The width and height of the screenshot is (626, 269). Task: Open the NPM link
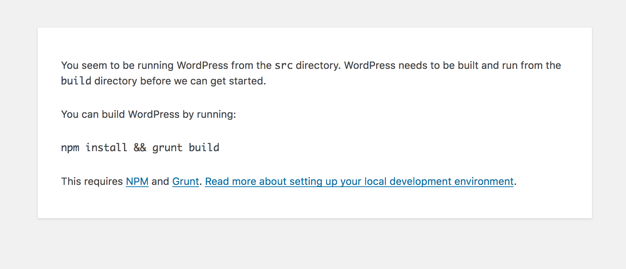click(x=137, y=181)
